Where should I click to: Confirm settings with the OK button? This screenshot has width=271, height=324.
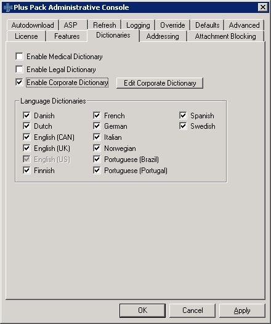(142, 310)
